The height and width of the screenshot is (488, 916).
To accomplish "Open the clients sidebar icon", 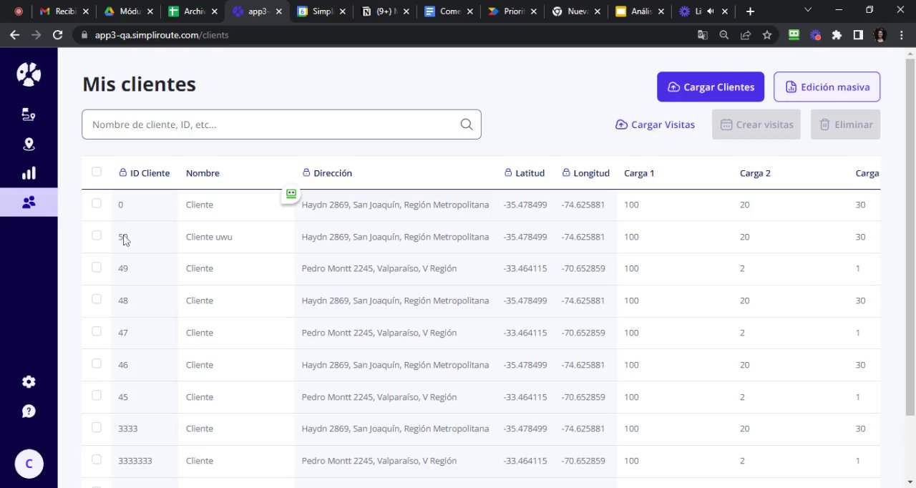I will (x=29, y=202).
